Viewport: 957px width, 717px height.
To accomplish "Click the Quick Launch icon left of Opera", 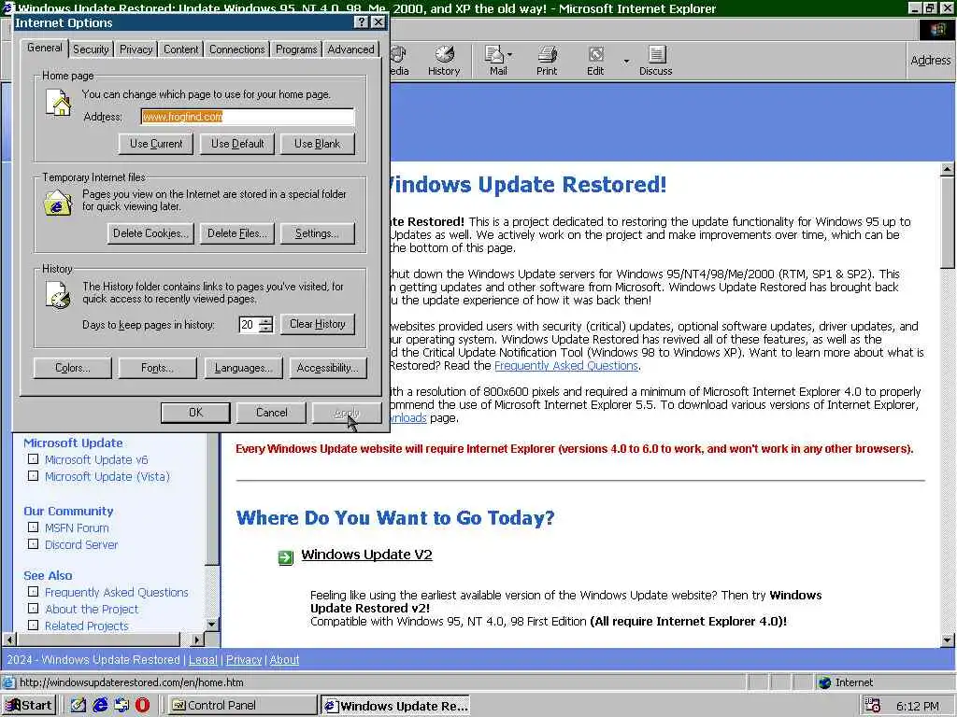I will pyautogui.click(x=121, y=705).
